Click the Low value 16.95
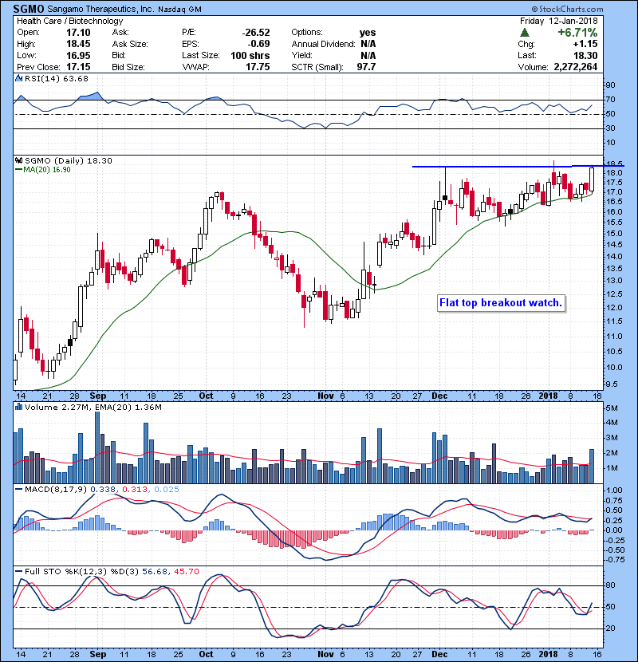638x662 pixels. pos(78,55)
